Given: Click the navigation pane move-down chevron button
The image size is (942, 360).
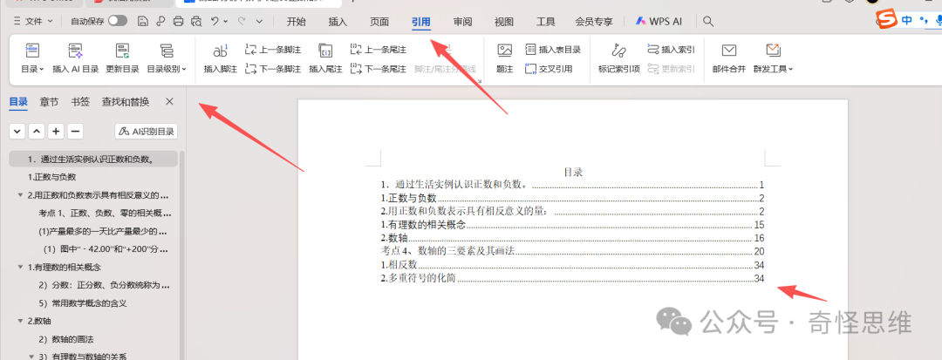Looking at the screenshot, I should point(17,132).
